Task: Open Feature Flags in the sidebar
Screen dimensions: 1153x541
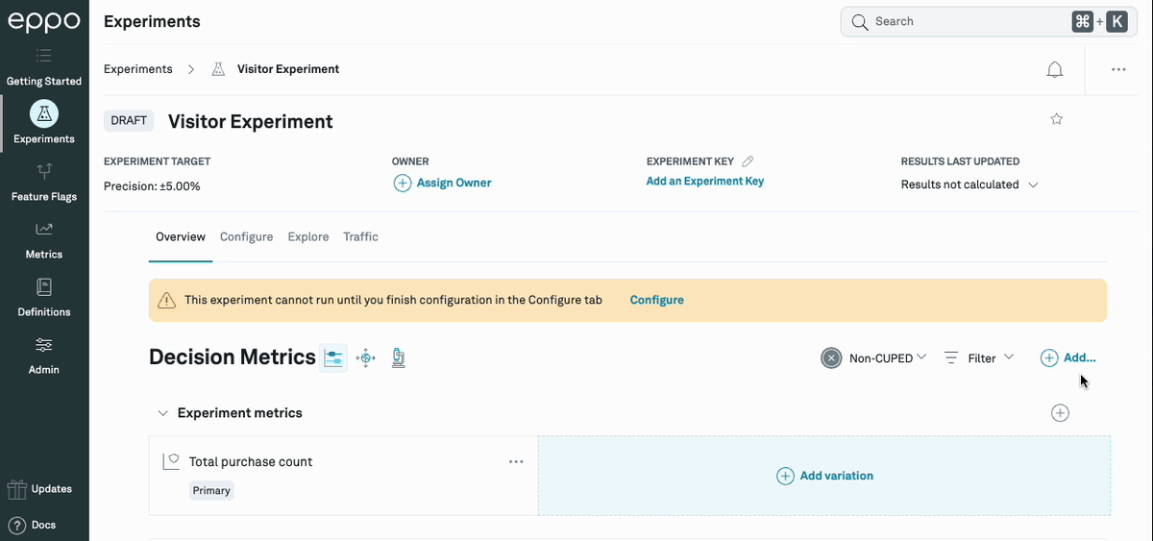Action: [44, 183]
